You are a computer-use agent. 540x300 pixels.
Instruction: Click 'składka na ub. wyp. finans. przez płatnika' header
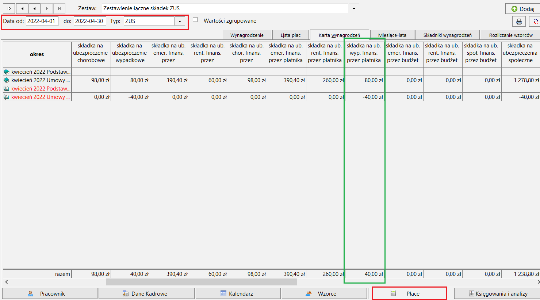[x=364, y=54]
